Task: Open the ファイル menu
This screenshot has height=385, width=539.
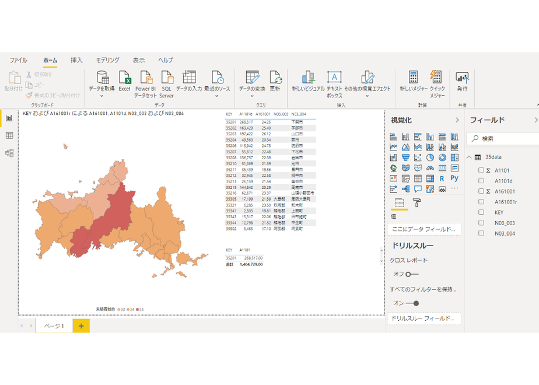Action: coord(18,60)
